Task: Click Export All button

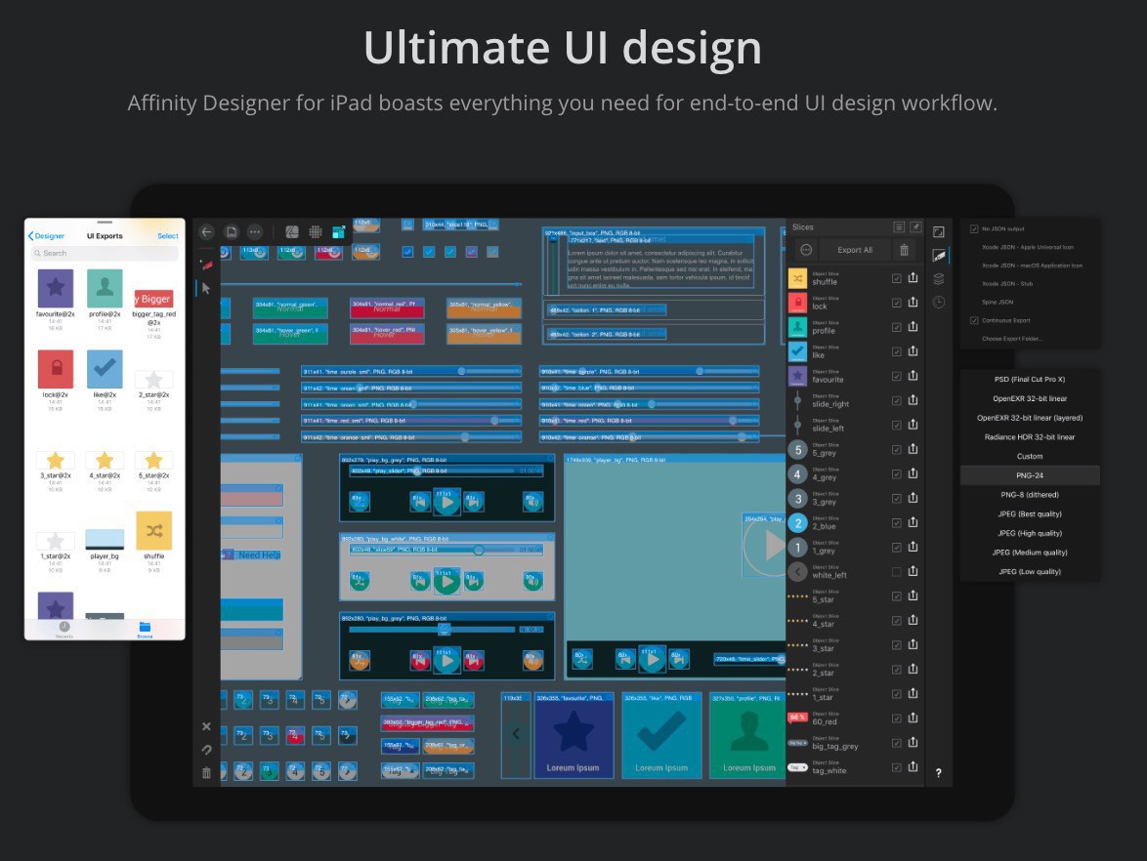Action: [855, 250]
